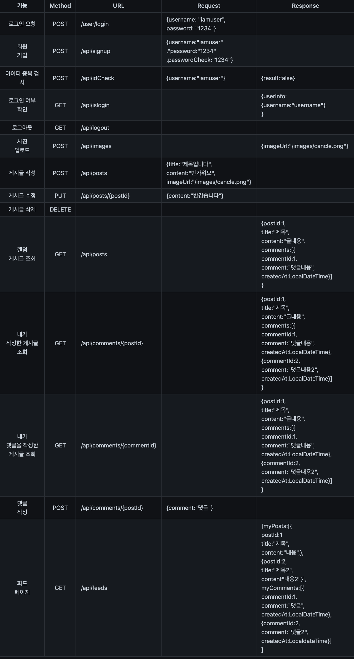Image resolution: width=354 pixels, height=659 pixels.
Task: Click the {comment:"댓글"} request
Action: click(190, 508)
